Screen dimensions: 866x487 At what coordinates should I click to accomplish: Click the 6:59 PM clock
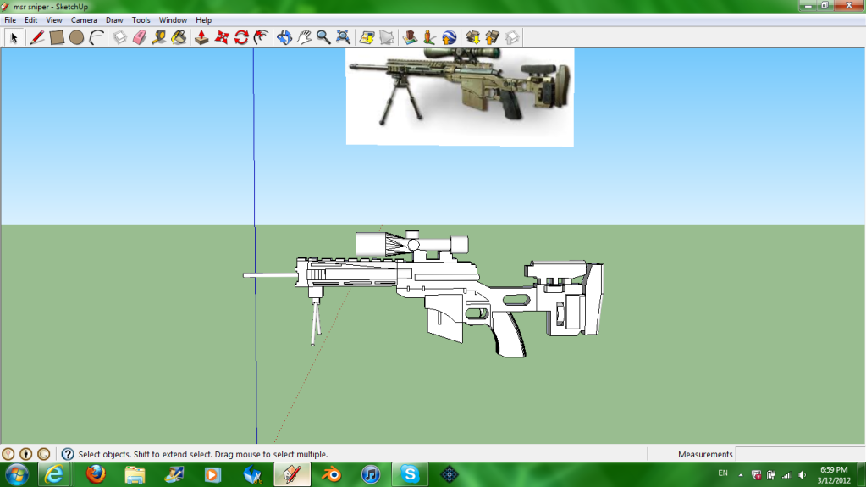pos(834,470)
